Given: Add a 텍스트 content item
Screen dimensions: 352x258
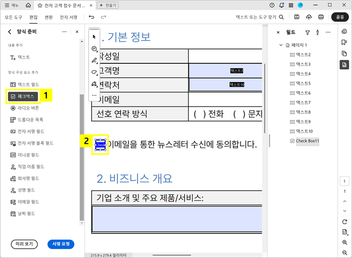Looking at the screenshot, I should pos(20,57).
